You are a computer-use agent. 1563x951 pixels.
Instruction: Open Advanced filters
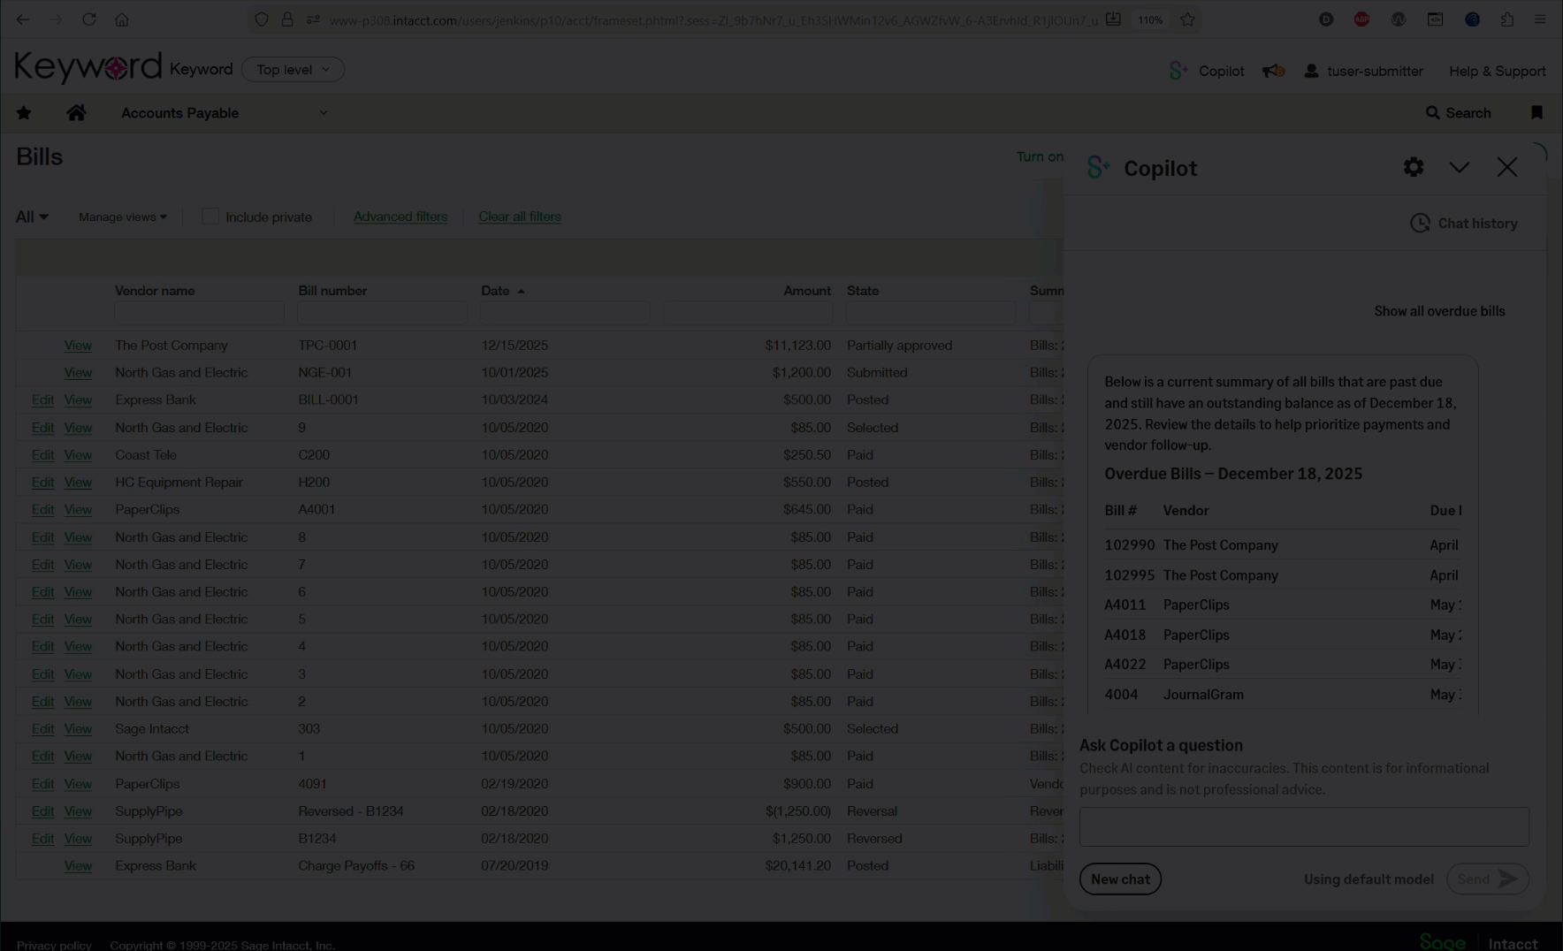tap(400, 217)
